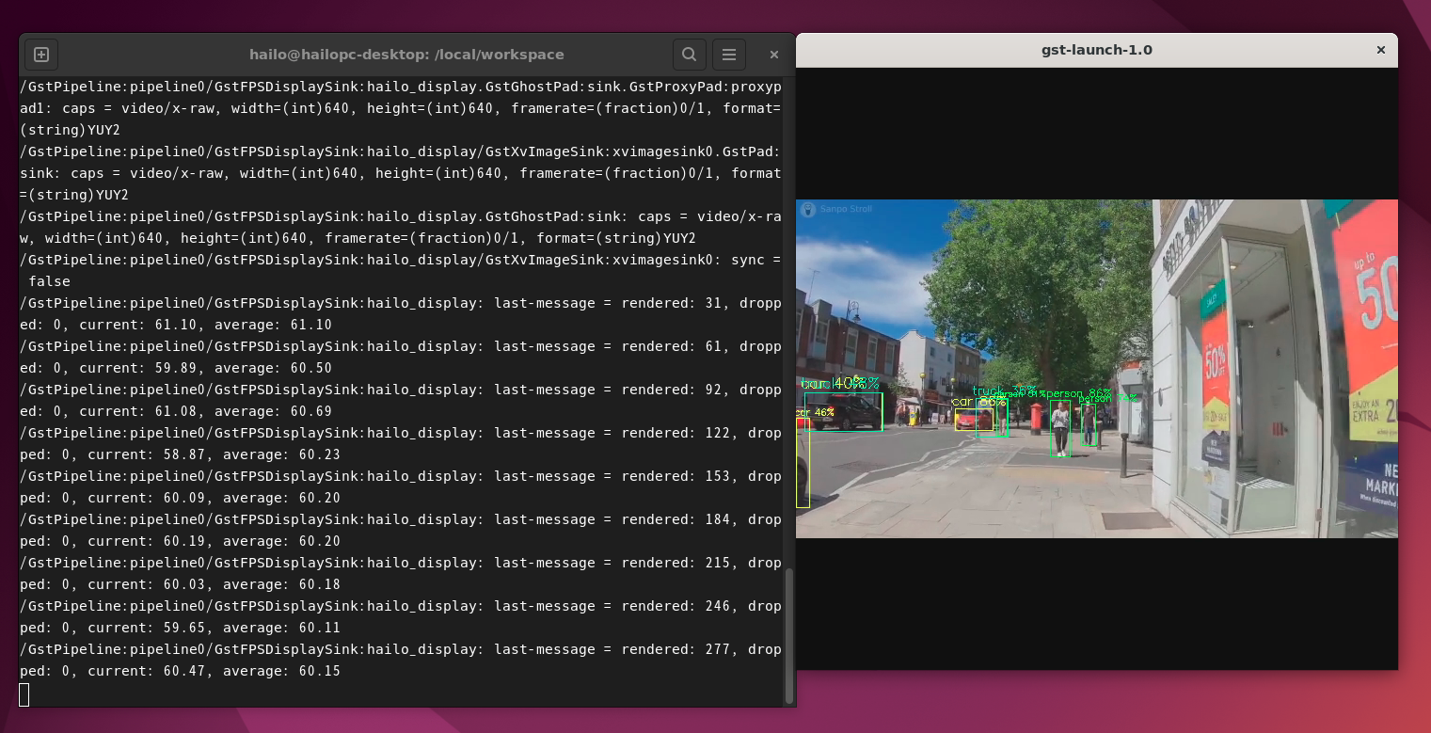
Task: Close the terminal window
Action: (x=773, y=55)
